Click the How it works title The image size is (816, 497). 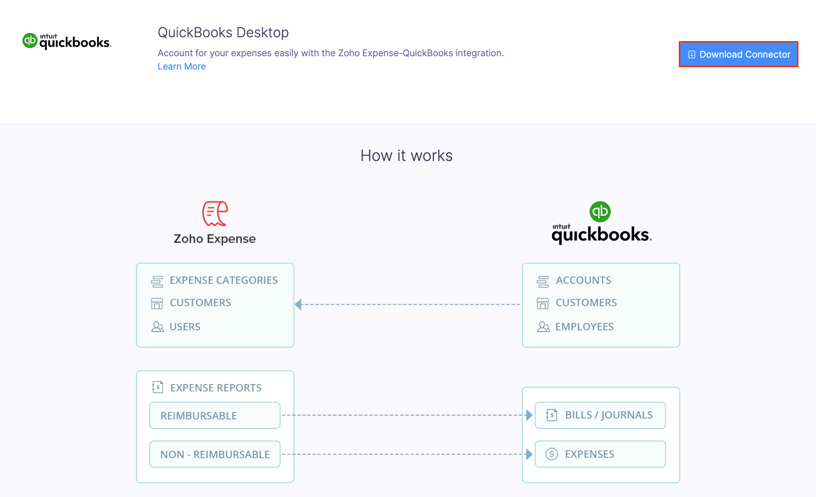tap(407, 155)
